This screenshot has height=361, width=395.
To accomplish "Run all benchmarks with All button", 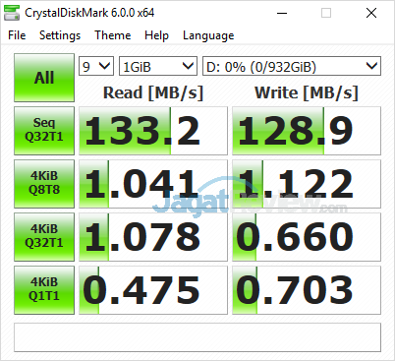I will pyautogui.click(x=44, y=78).
